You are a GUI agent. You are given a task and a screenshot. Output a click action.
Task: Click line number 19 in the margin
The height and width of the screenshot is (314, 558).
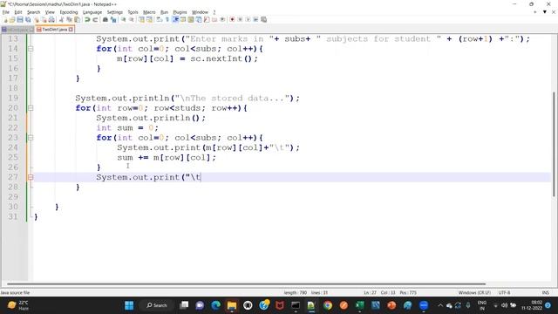click(13, 98)
